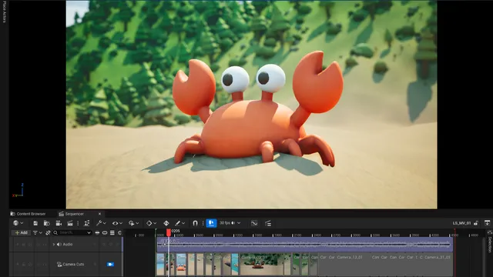Screen dimensions: 493x277
Task: Open the curve editor icon
Action: tap(254, 223)
